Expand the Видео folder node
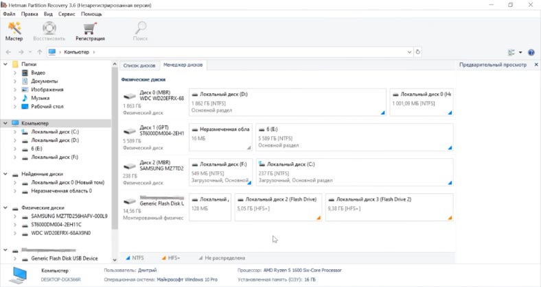The image size is (541, 287). [15, 73]
